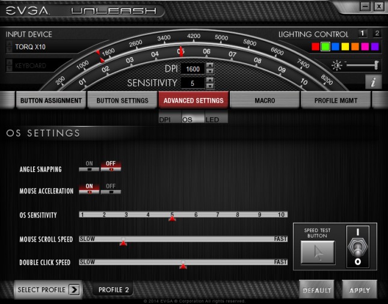
Task: Flip the speed test toggle switch
Action: (357, 247)
